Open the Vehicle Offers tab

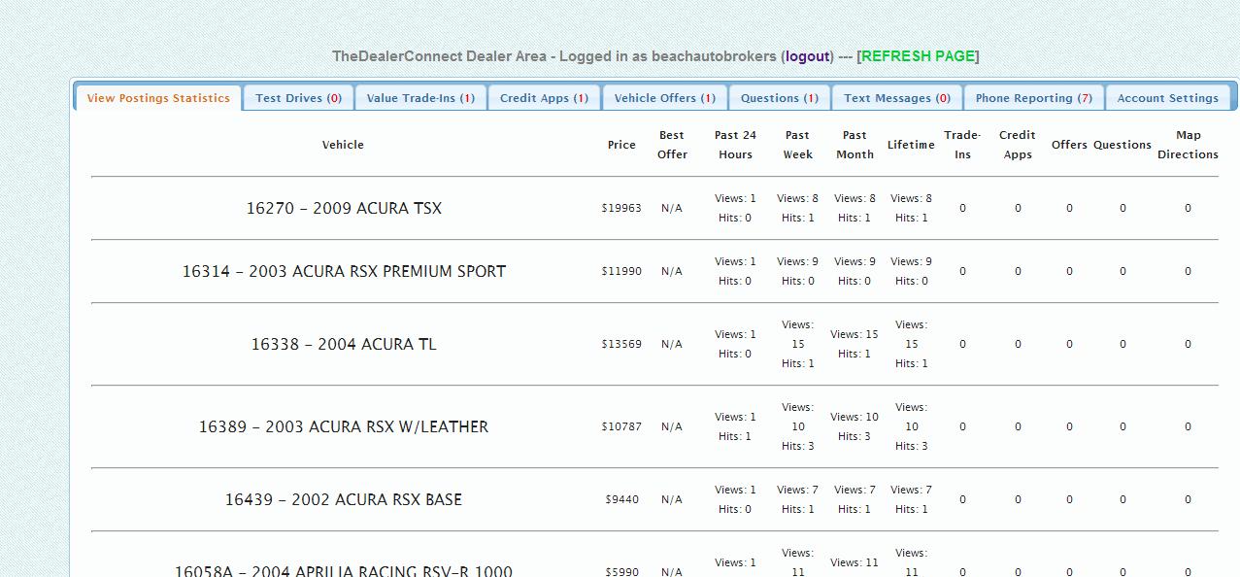(x=665, y=98)
